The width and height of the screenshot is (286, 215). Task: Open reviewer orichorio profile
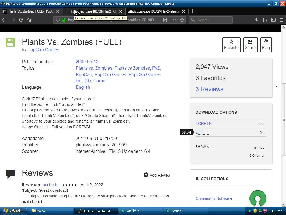(50, 185)
